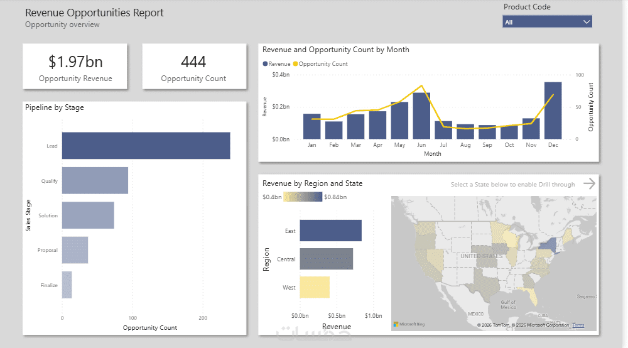Viewport: 628px width, 348px height.
Task: Select the Solution stage bar
Action: pyautogui.click(x=88, y=215)
